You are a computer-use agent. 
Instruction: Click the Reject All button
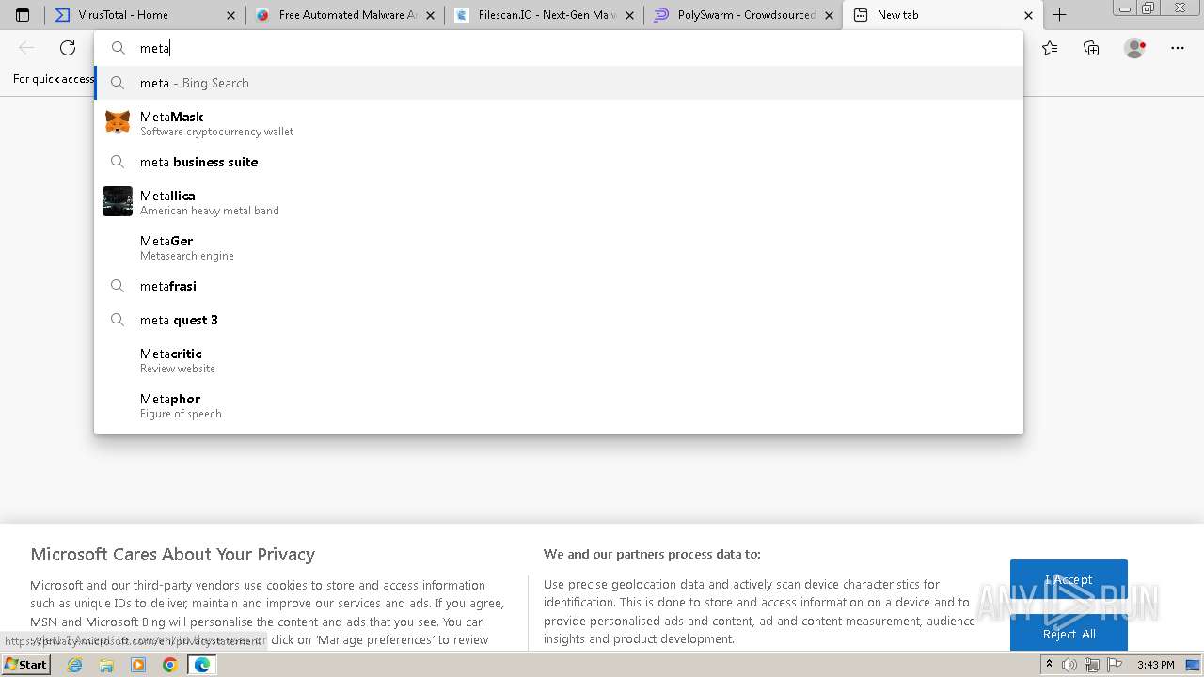tap(1069, 634)
